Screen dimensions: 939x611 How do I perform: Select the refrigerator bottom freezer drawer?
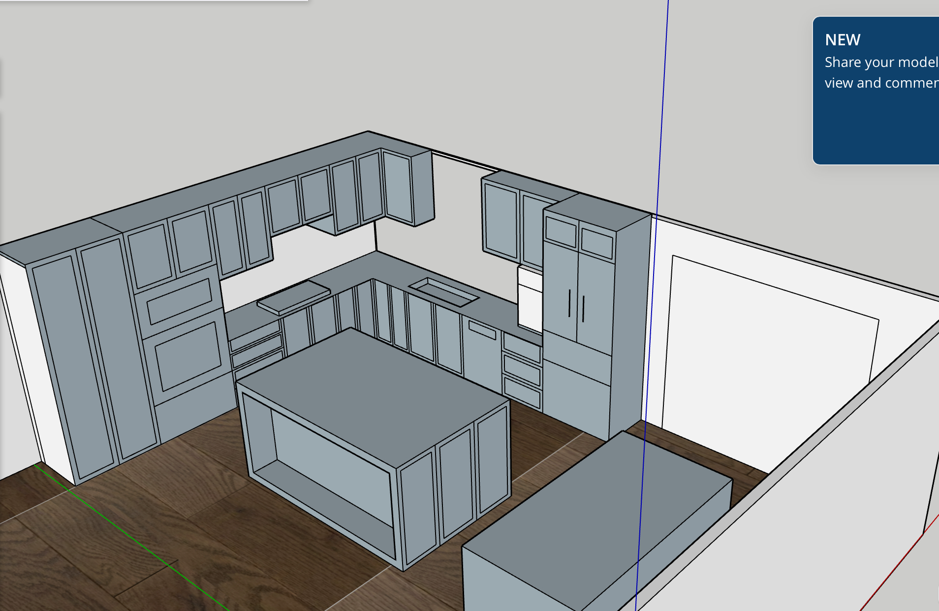(x=576, y=399)
